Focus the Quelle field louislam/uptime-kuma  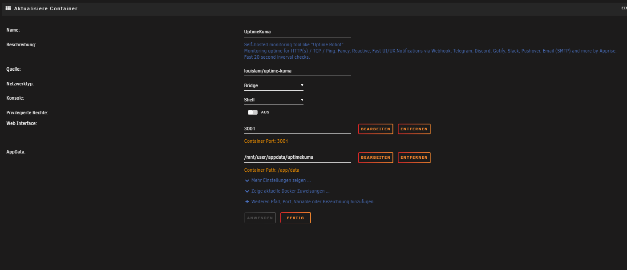(x=298, y=71)
